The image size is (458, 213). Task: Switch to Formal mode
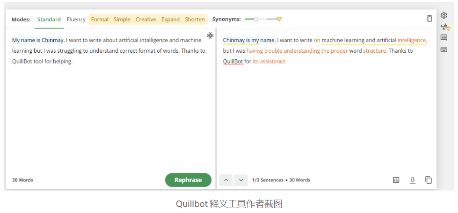click(100, 19)
